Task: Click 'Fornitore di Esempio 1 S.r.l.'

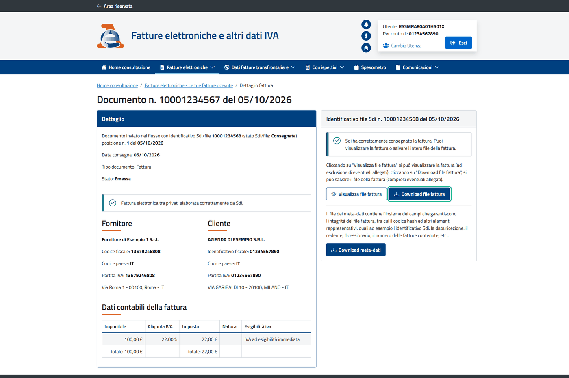Action: pos(130,239)
